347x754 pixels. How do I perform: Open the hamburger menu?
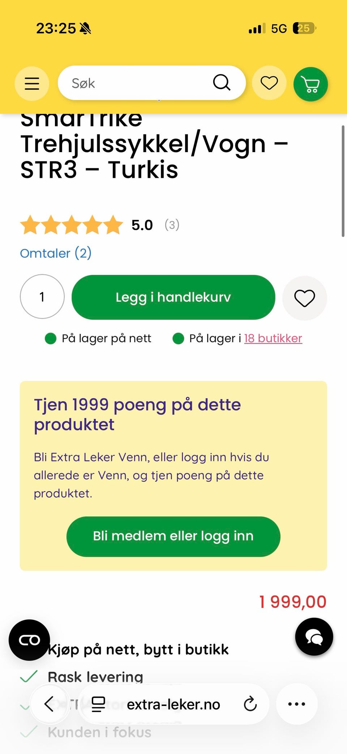32,83
